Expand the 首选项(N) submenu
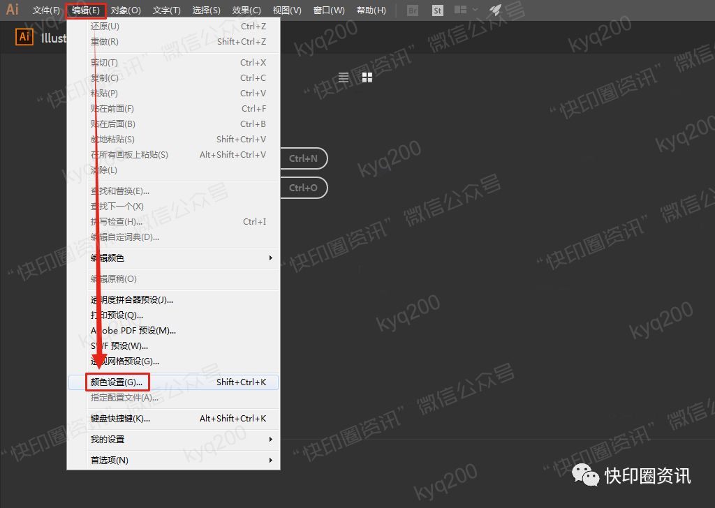The height and width of the screenshot is (508, 715). [173, 460]
